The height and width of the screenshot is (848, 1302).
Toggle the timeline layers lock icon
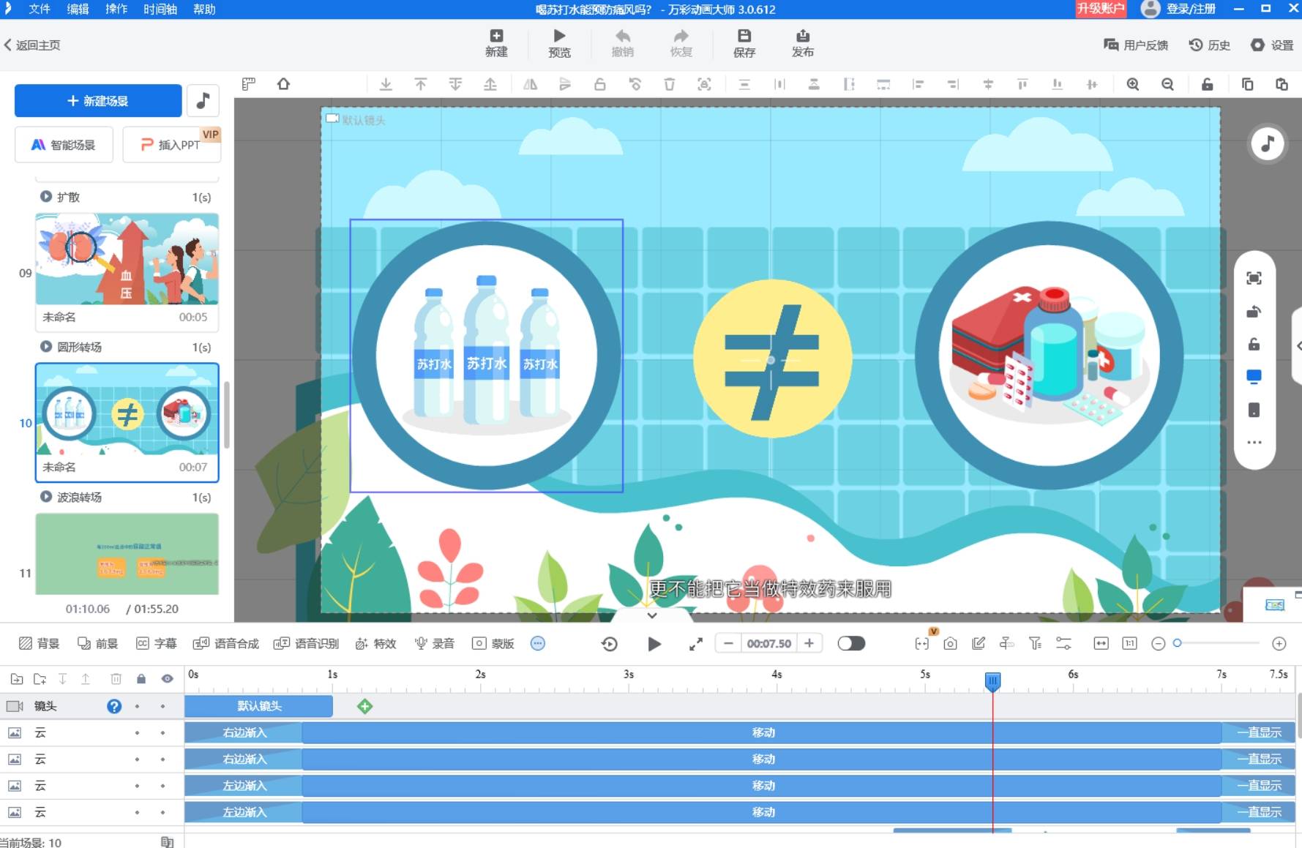click(141, 679)
